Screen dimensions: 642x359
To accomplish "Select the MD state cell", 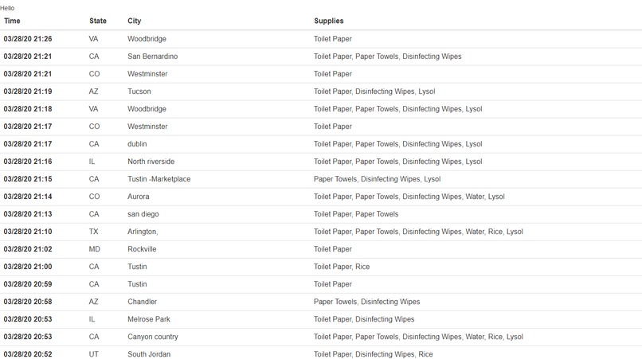I will point(95,249).
